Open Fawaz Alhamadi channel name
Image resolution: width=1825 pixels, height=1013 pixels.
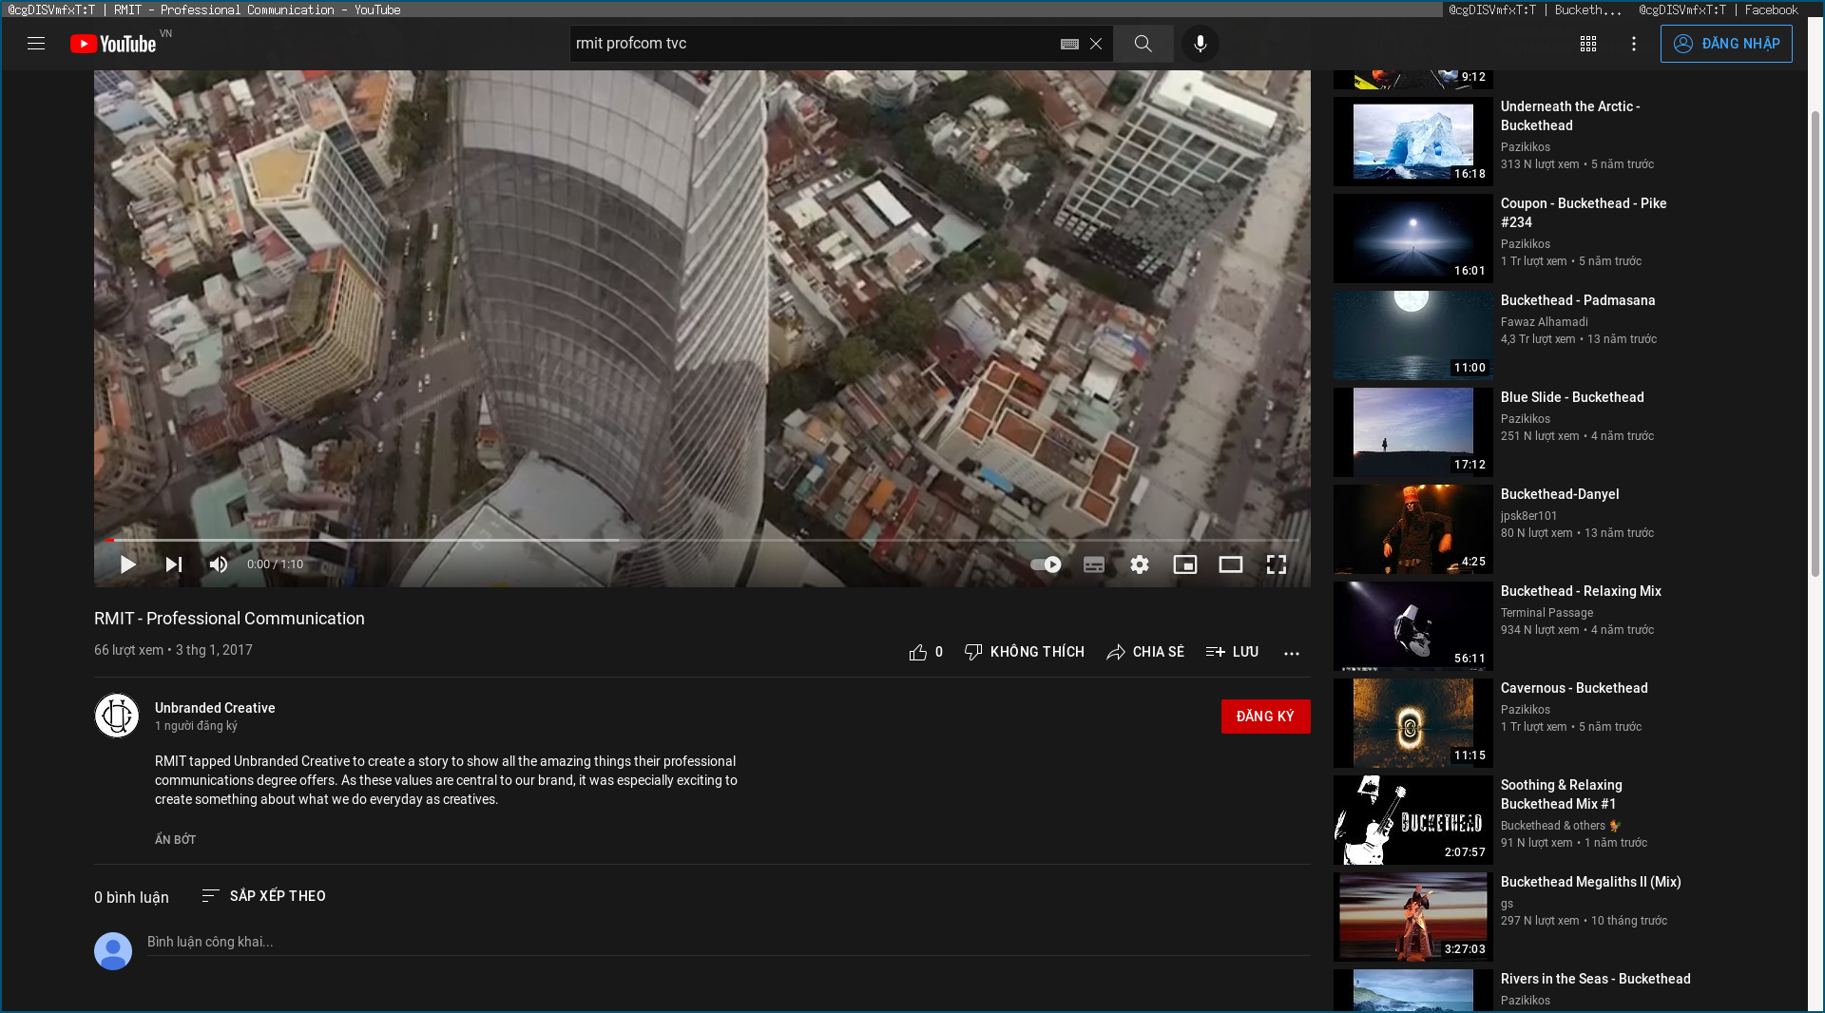[x=1545, y=322]
